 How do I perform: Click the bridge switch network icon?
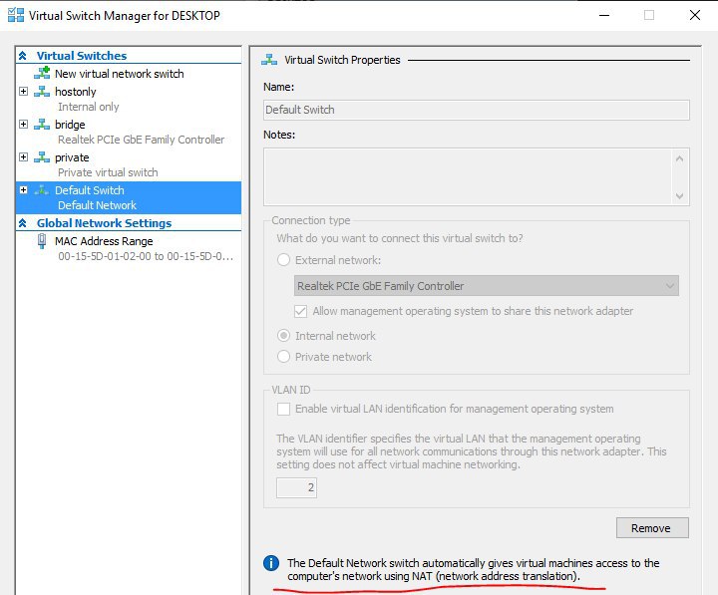click(42, 124)
